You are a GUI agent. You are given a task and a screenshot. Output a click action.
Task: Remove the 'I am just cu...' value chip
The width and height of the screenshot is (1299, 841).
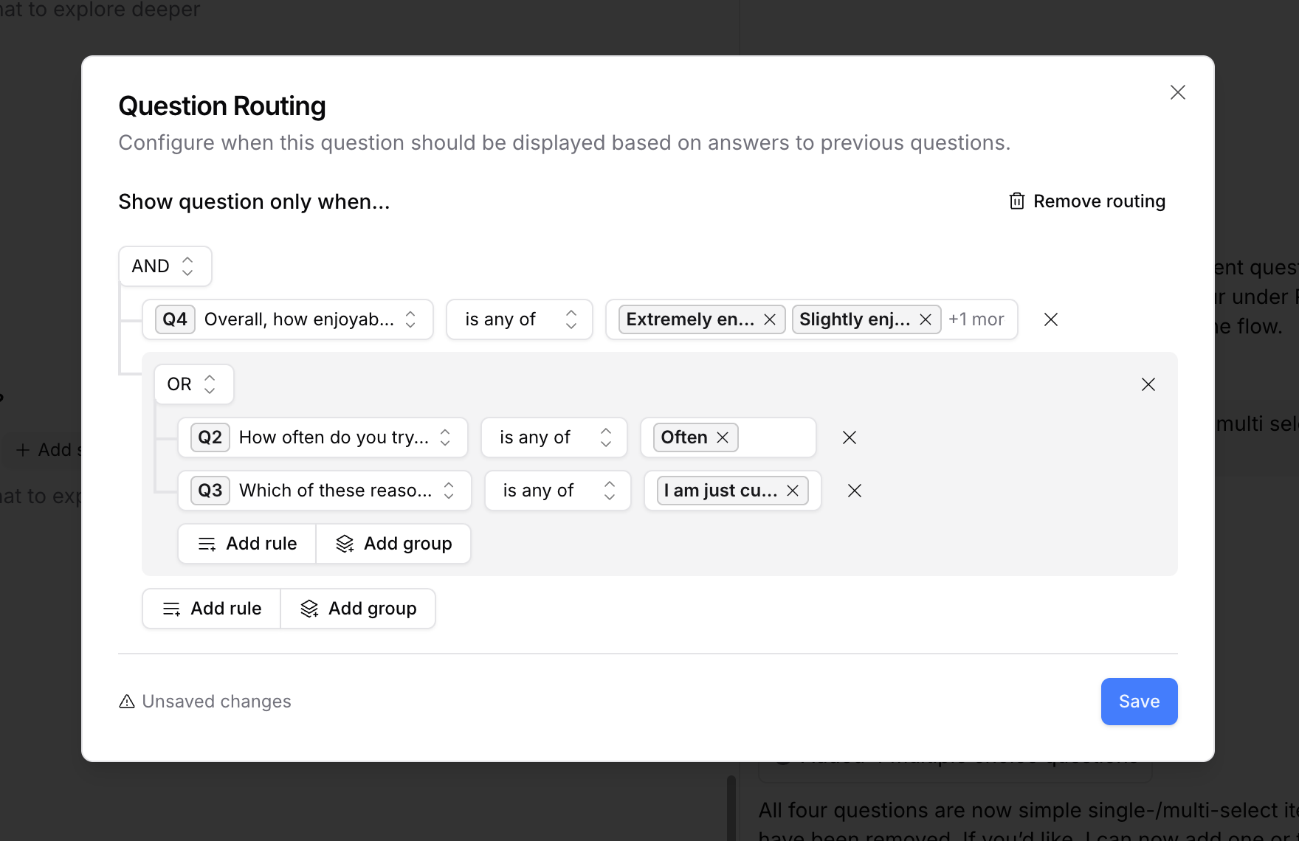(793, 491)
